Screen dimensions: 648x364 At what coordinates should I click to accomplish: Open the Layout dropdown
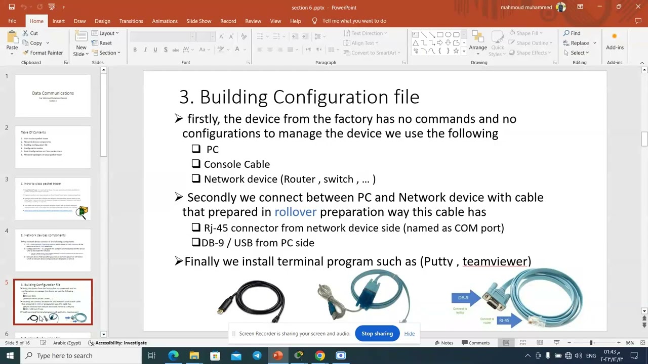click(105, 33)
